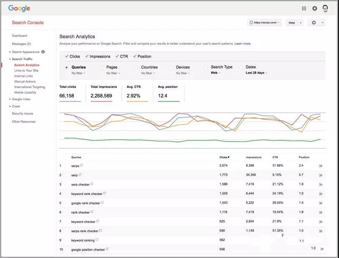This screenshot has height=258, width=339.
Task: Open external link icon beside 'keyword rank checker'
Action: (x=104, y=193)
